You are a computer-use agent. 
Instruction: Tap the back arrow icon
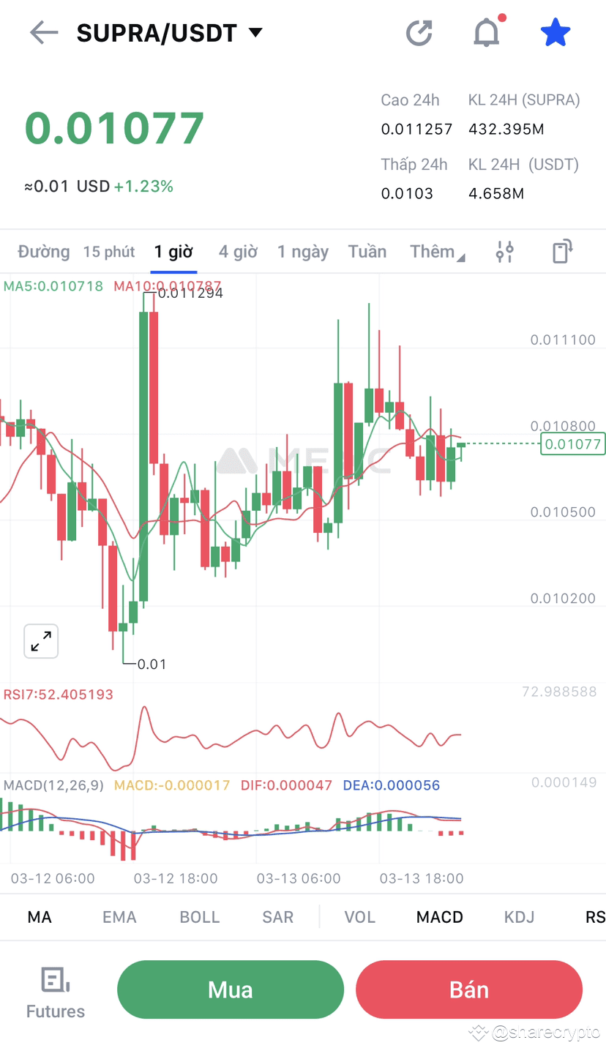coord(44,33)
